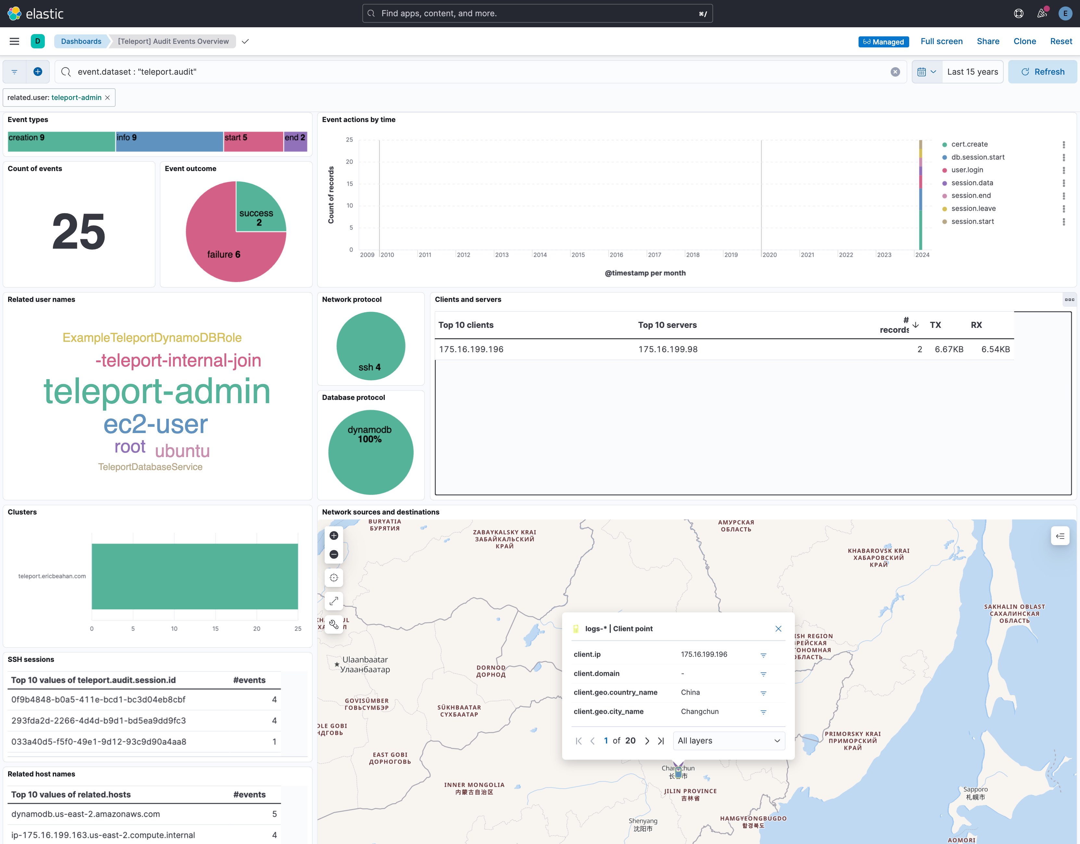Click db.session.start legend color dot
Viewport: 1080px width, 844px height.
(945, 158)
